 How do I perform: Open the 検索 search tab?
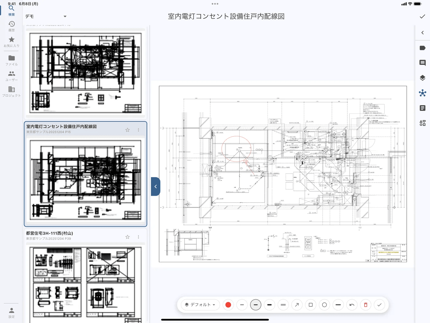coord(11,10)
